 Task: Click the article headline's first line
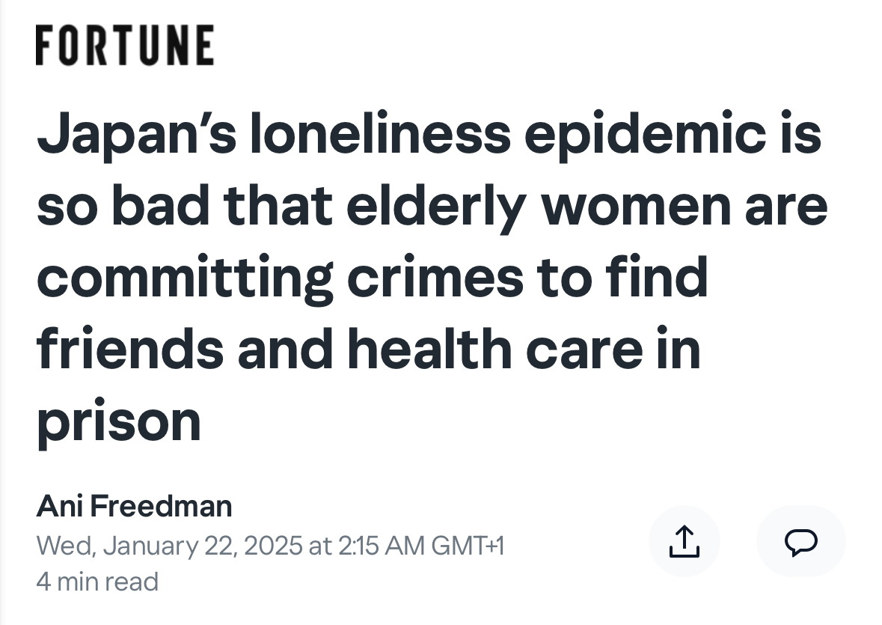[x=429, y=135]
